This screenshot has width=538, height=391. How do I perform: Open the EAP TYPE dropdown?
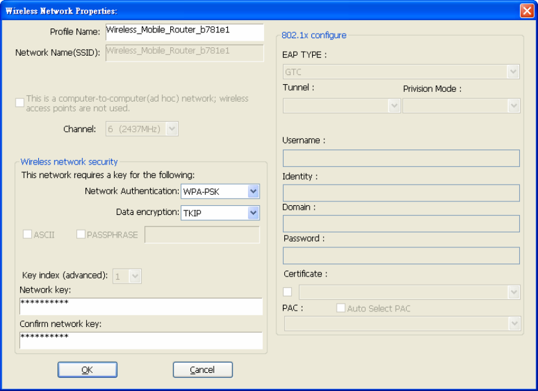coord(401,72)
